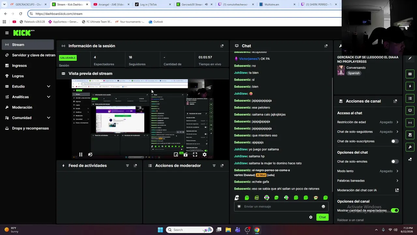Open Palabras baneadas settings
This screenshot has width=417, height=235.
tap(368, 180)
